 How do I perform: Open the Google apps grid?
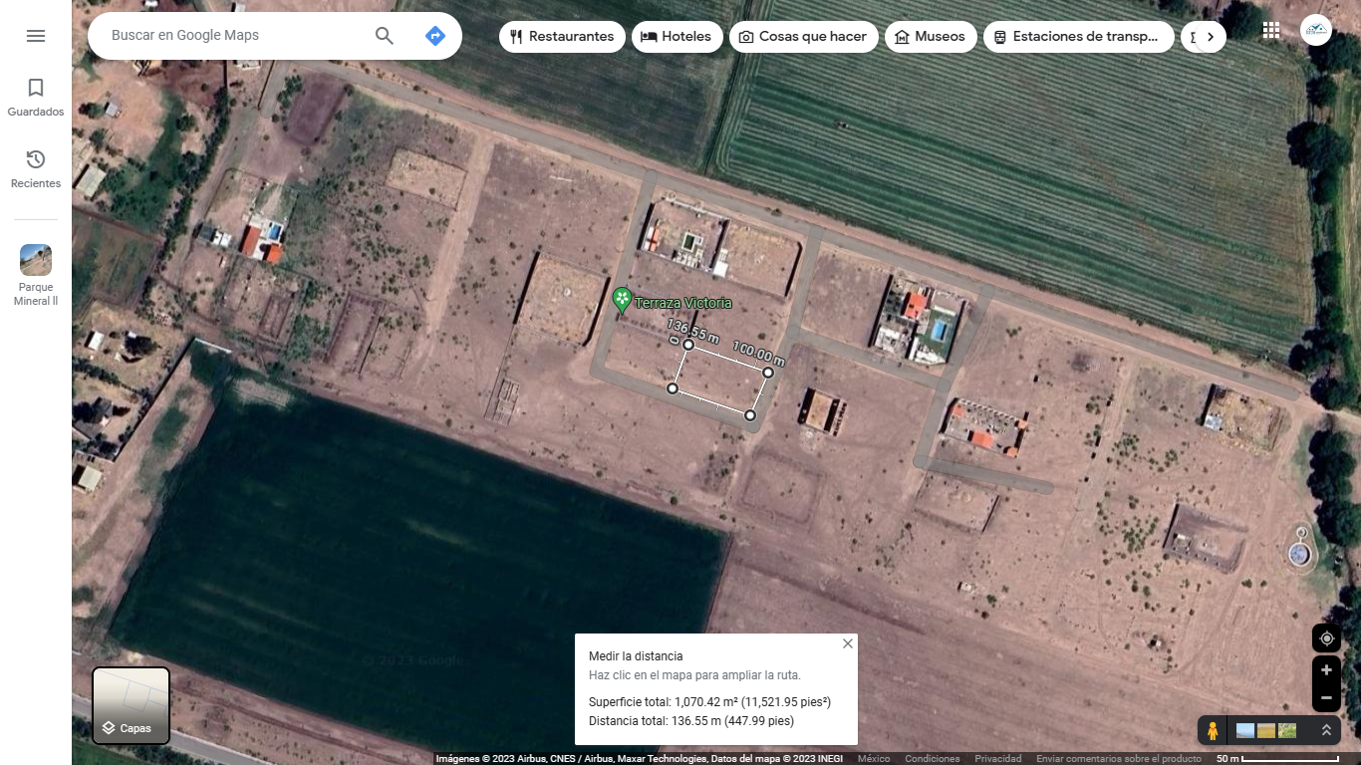coord(1270,30)
